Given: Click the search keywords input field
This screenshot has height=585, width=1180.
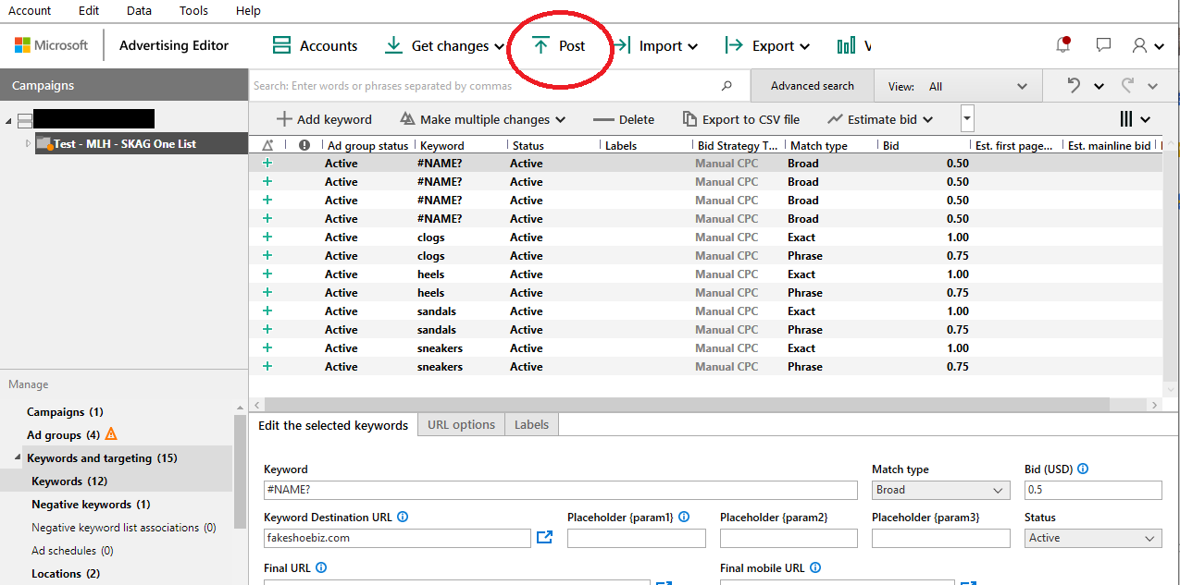Looking at the screenshot, I should click(x=481, y=86).
